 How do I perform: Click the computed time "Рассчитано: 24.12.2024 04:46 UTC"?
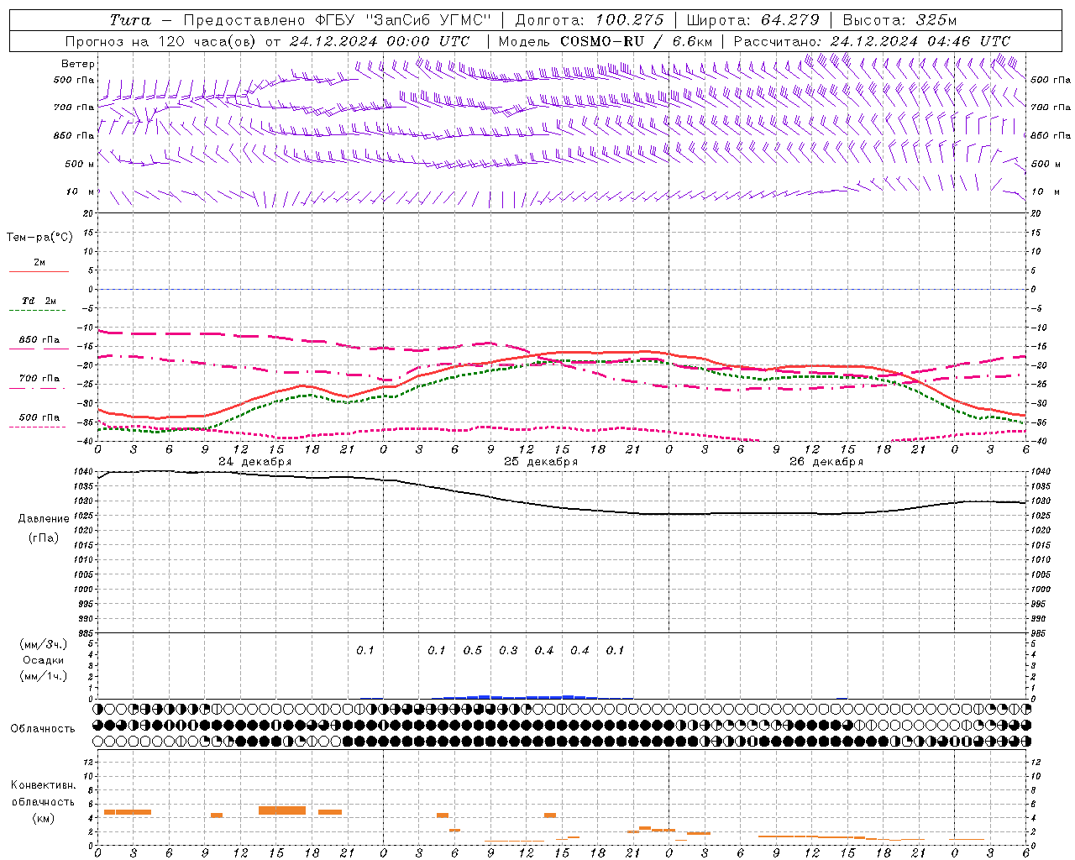872,41
